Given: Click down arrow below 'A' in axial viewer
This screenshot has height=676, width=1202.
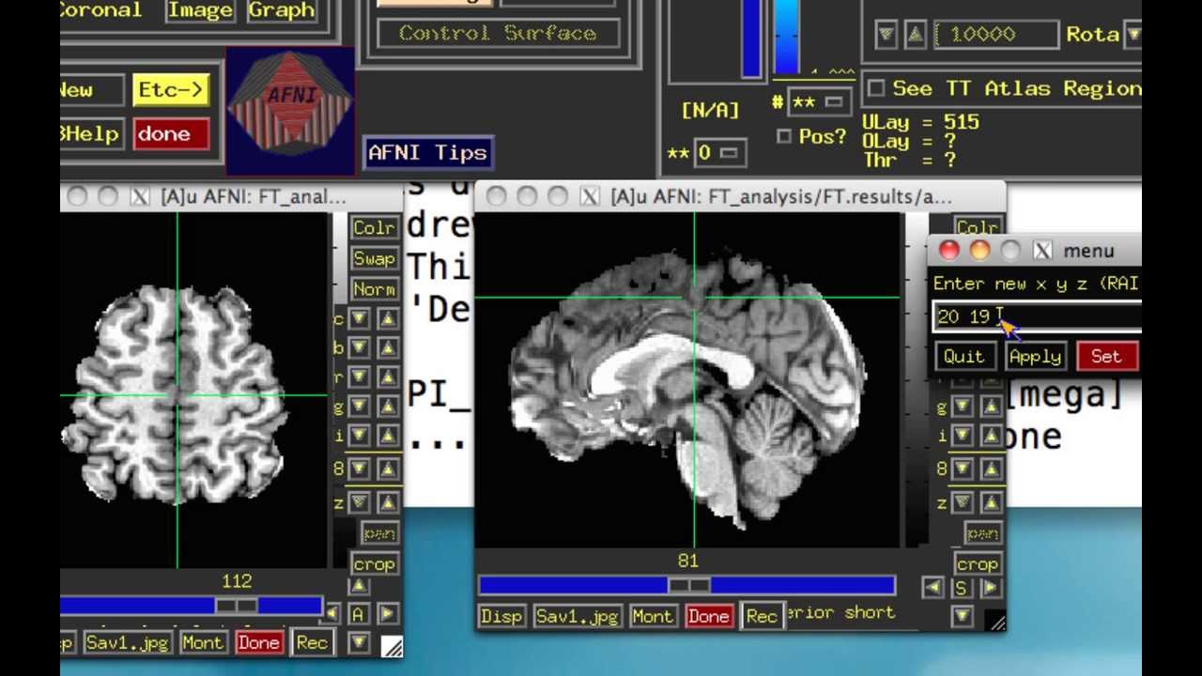Looking at the screenshot, I should coord(359,642).
